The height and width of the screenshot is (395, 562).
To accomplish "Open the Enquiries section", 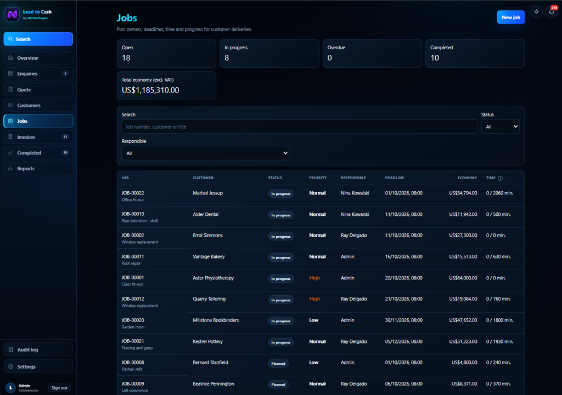I will tap(38, 74).
